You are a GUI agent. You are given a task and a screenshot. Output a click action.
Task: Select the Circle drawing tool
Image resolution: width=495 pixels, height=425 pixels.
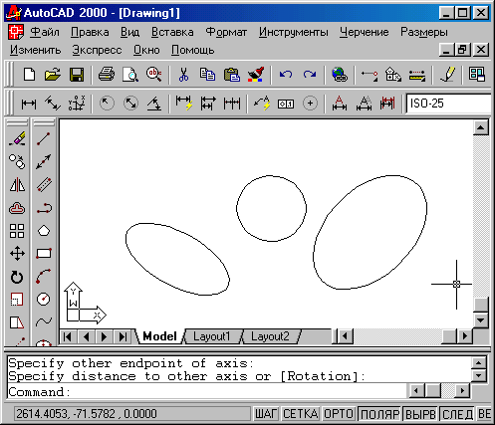pyautogui.click(x=44, y=300)
